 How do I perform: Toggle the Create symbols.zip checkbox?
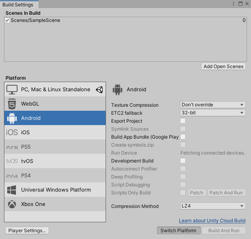pyautogui.click(x=183, y=145)
